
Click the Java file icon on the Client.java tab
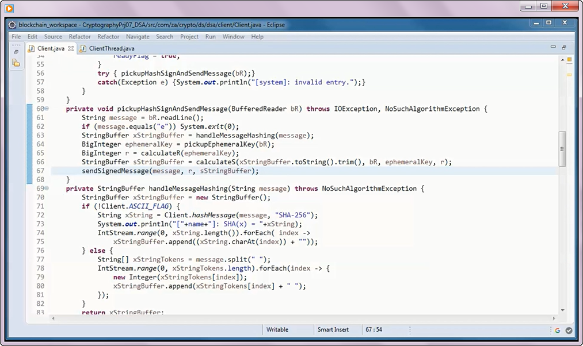point(31,49)
